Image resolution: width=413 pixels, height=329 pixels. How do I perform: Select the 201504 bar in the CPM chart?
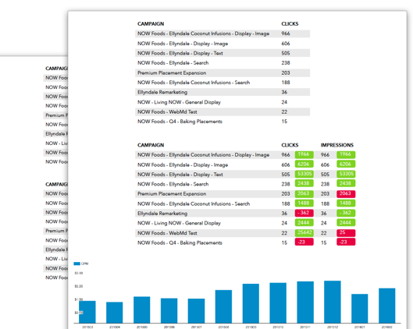115,313
